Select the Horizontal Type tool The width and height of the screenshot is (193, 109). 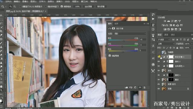pyautogui.click(x=1, y=74)
